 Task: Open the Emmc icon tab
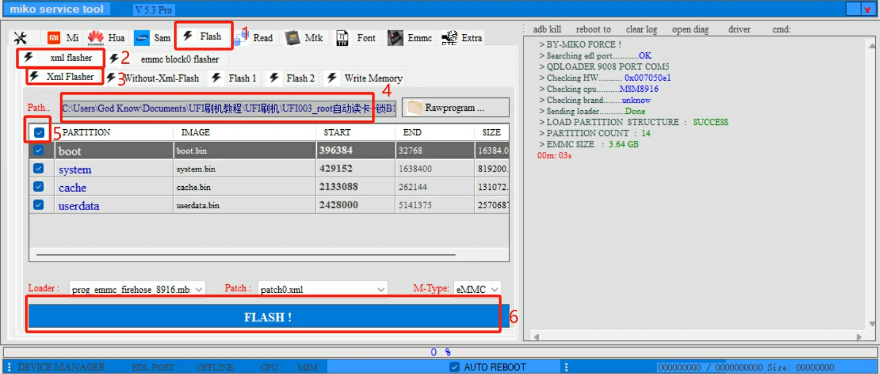point(395,37)
